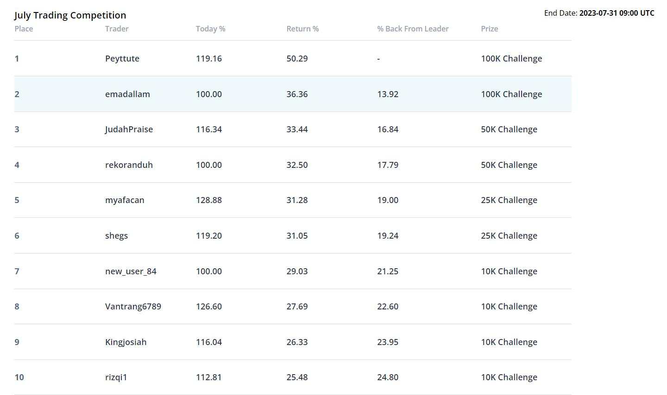The height and width of the screenshot is (395, 667).
Task: Click place number 1 in Peyttute's row
Action: [17, 59]
